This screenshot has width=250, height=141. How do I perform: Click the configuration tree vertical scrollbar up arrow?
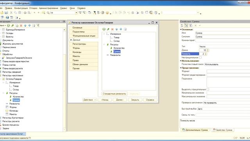(x=64, y=30)
